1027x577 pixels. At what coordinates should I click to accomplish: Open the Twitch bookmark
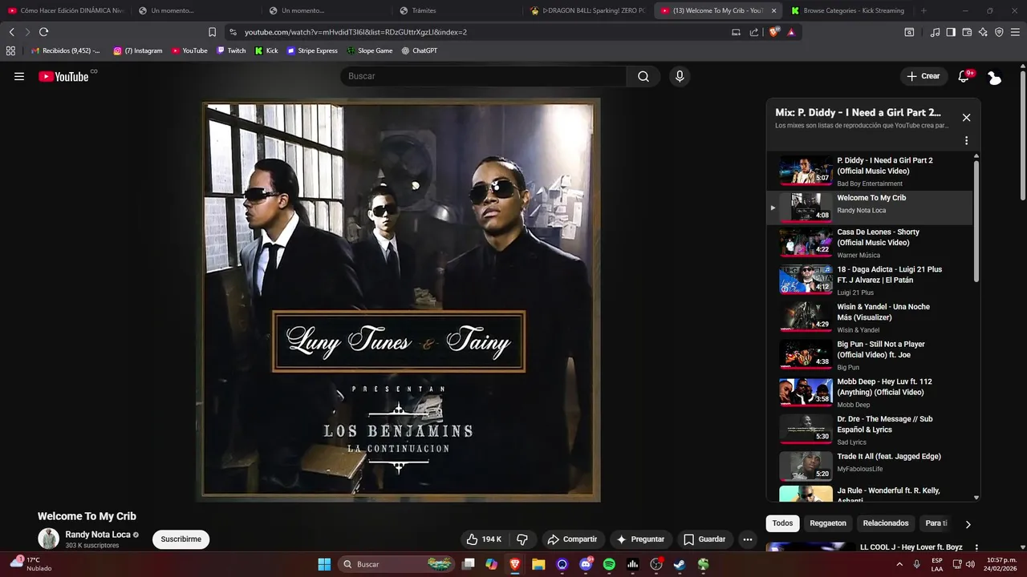click(x=231, y=50)
